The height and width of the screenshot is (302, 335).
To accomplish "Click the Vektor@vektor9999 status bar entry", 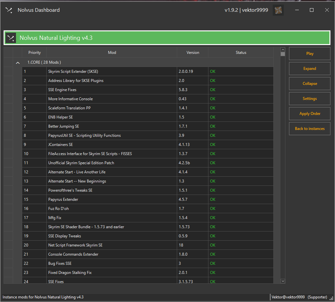I will point(288,297).
